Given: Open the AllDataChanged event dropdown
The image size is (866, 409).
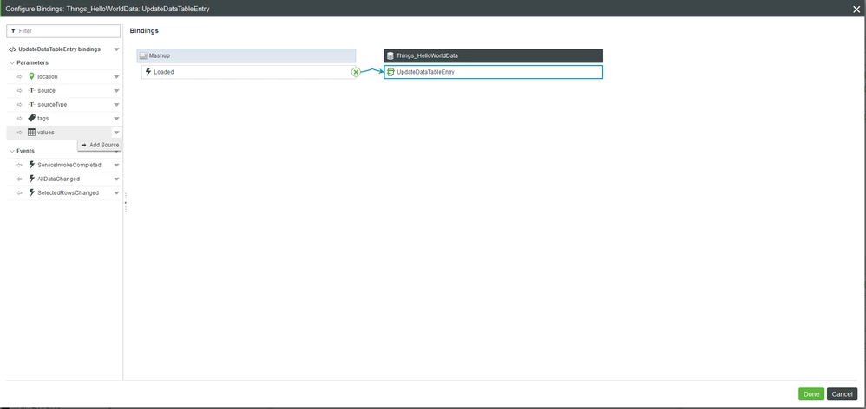Looking at the screenshot, I should (116, 179).
